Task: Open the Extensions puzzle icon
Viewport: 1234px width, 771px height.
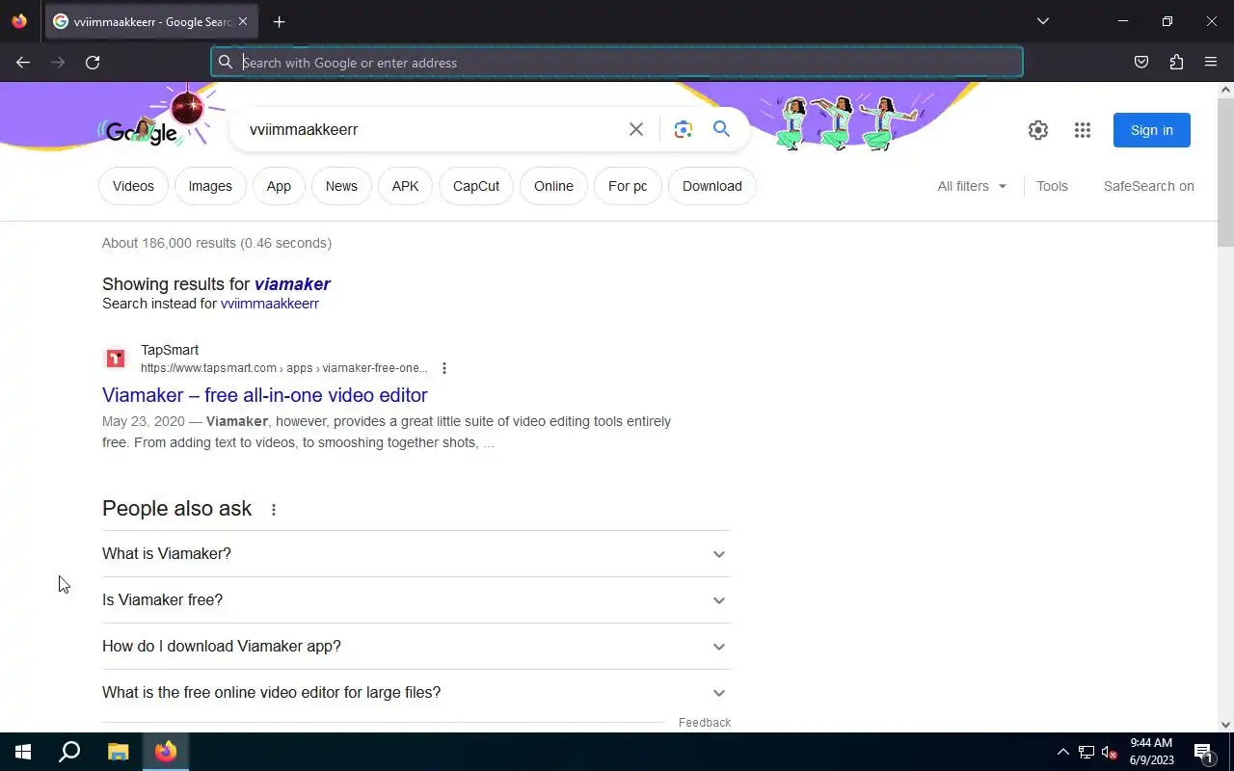Action: point(1176,62)
